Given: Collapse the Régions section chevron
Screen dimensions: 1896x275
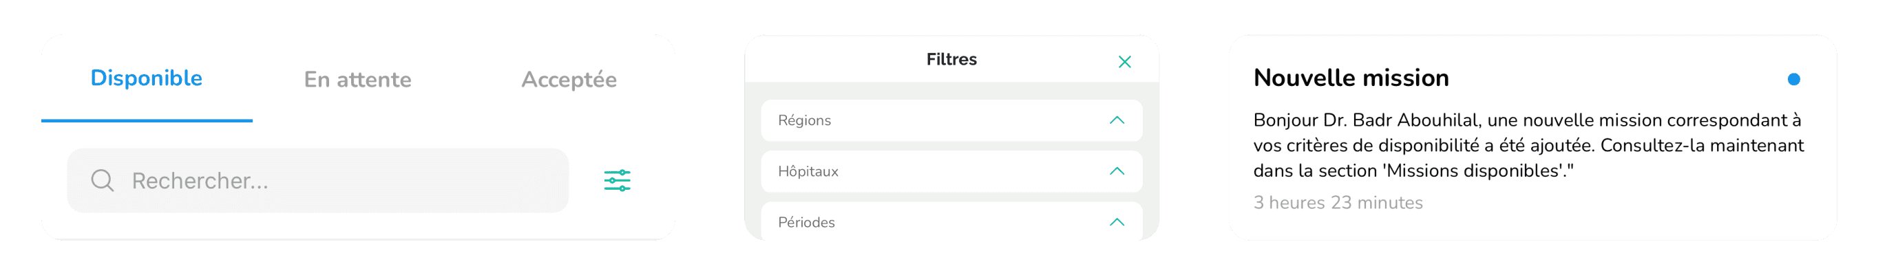Looking at the screenshot, I should [x=1117, y=120].
